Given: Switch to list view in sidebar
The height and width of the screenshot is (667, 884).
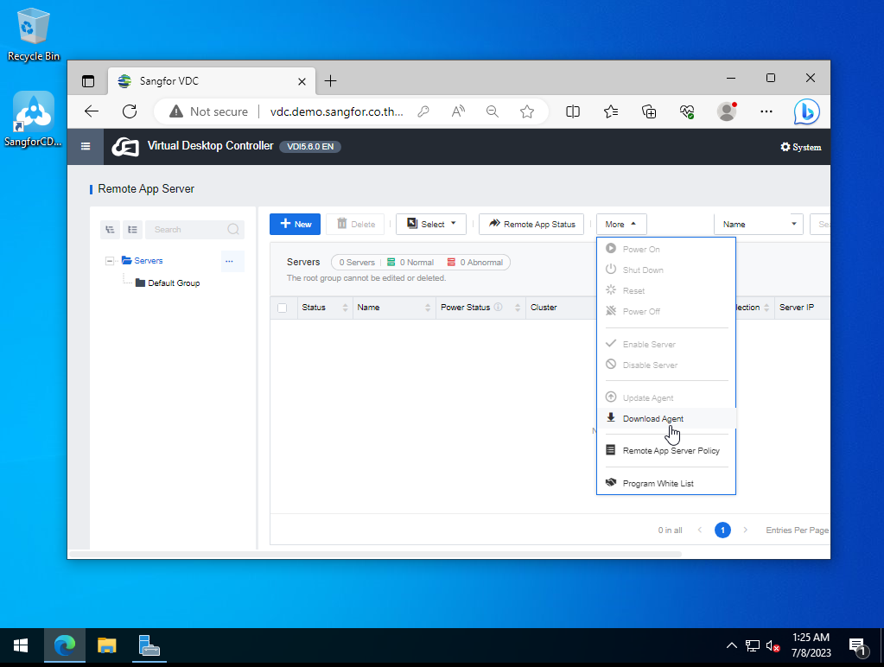Looking at the screenshot, I should coord(132,230).
